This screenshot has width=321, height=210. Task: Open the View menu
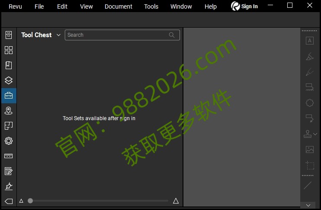87,6
